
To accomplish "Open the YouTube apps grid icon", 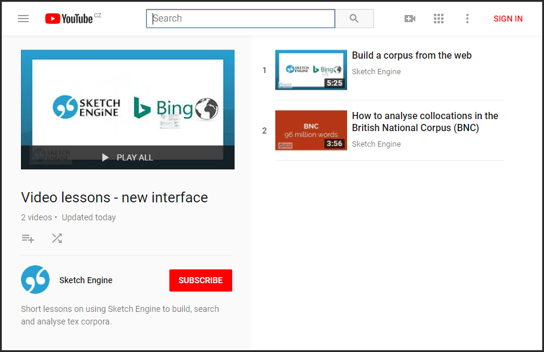I will [439, 19].
